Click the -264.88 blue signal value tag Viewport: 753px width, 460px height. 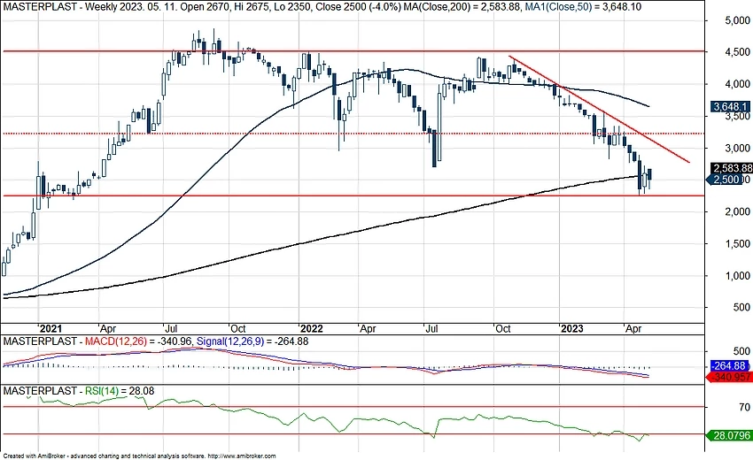pos(730,365)
